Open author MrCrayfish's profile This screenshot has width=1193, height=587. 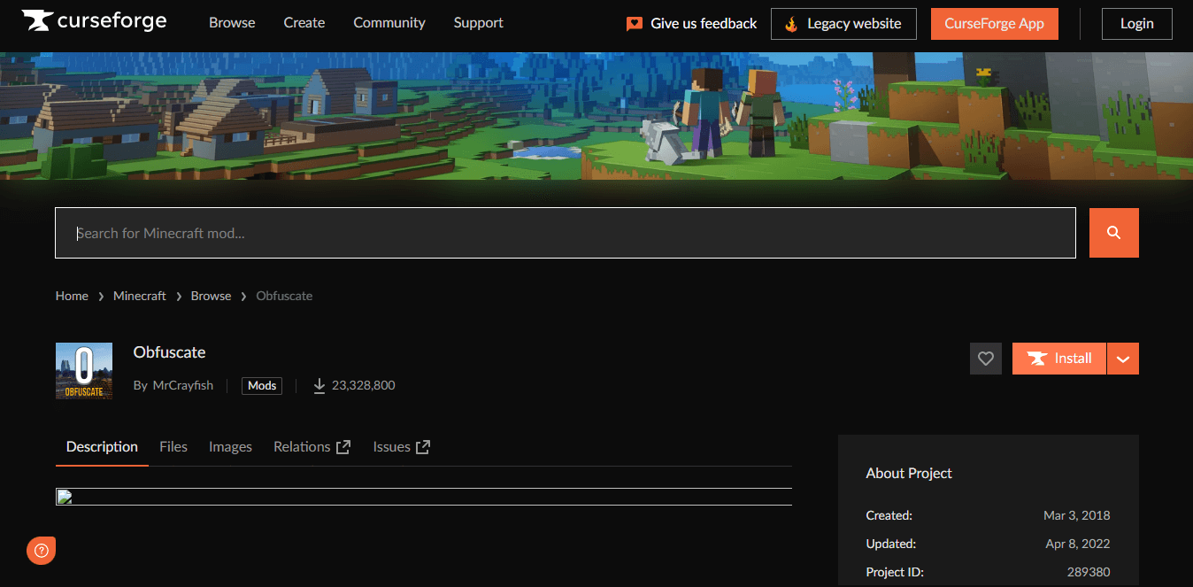click(183, 385)
